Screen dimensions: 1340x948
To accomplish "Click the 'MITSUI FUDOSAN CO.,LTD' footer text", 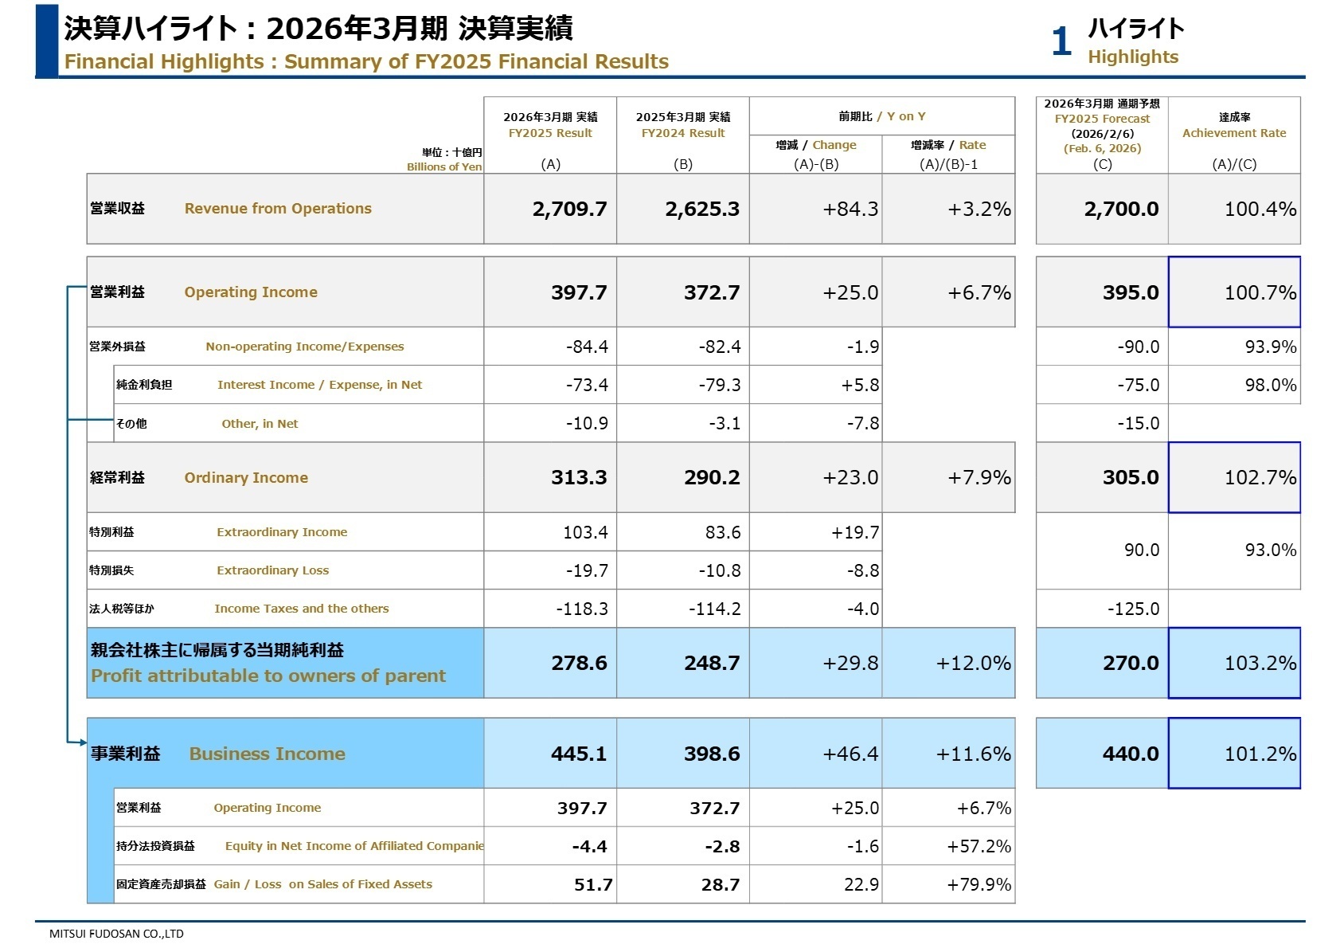I will [x=116, y=934].
